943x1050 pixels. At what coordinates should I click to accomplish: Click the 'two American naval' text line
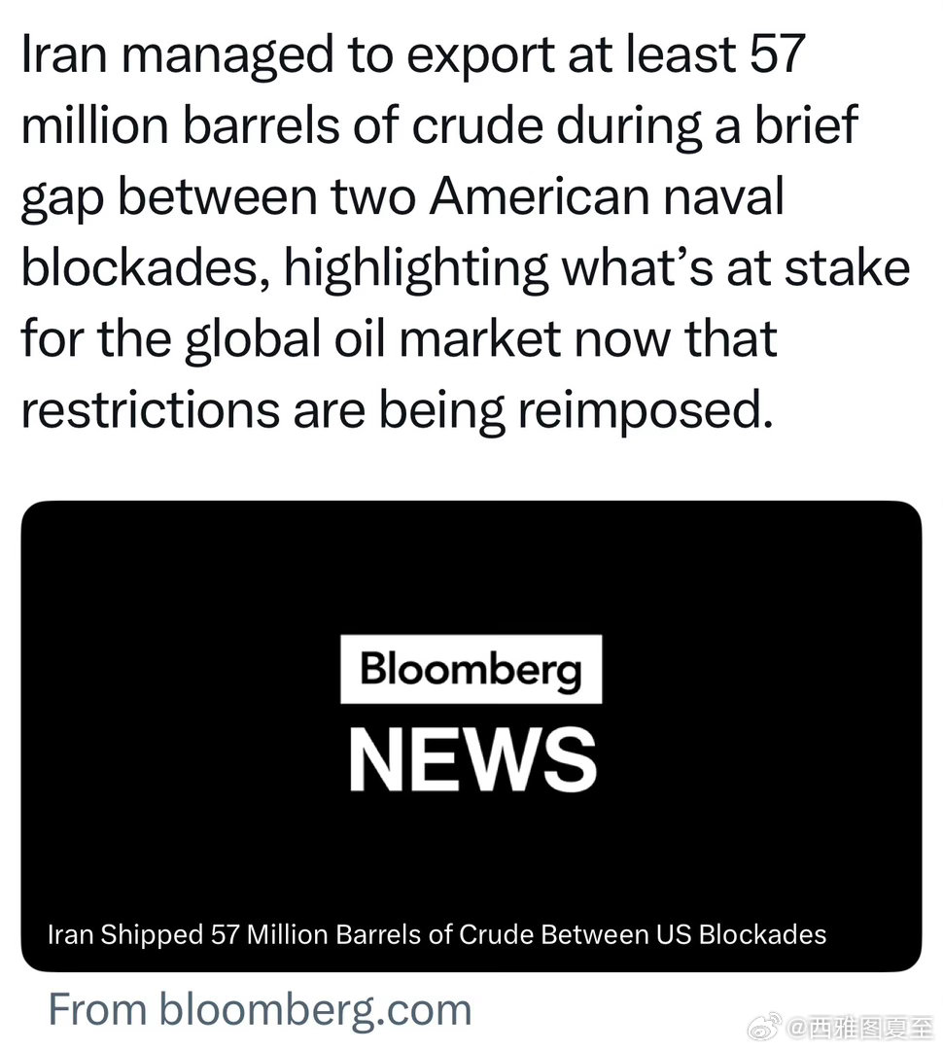click(x=402, y=198)
